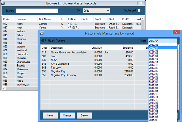Click the app icon in History File Maintenance title bar
182x122 pixels.
[x=42, y=33]
